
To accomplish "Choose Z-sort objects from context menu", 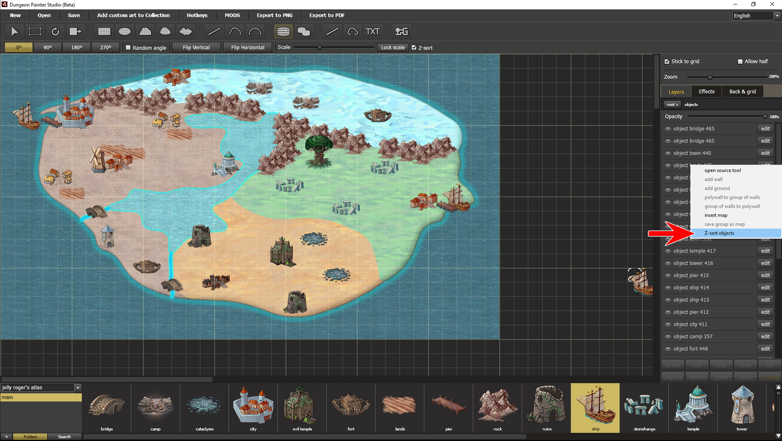I will tap(719, 233).
